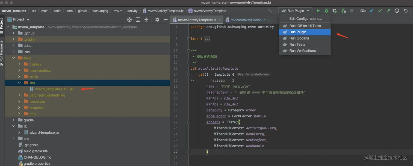Screen dimensions: 413x166
Task: Click the attach debugger bug-arrow icon
Action: pyautogui.click(x=344, y=11)
